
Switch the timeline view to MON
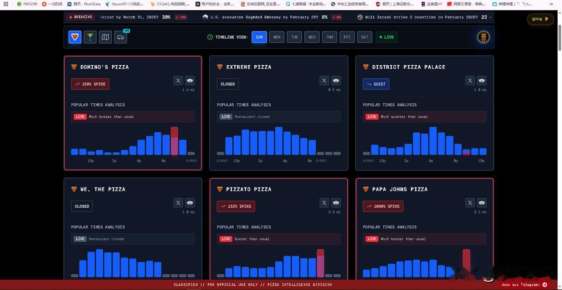[x=277, y=37]
